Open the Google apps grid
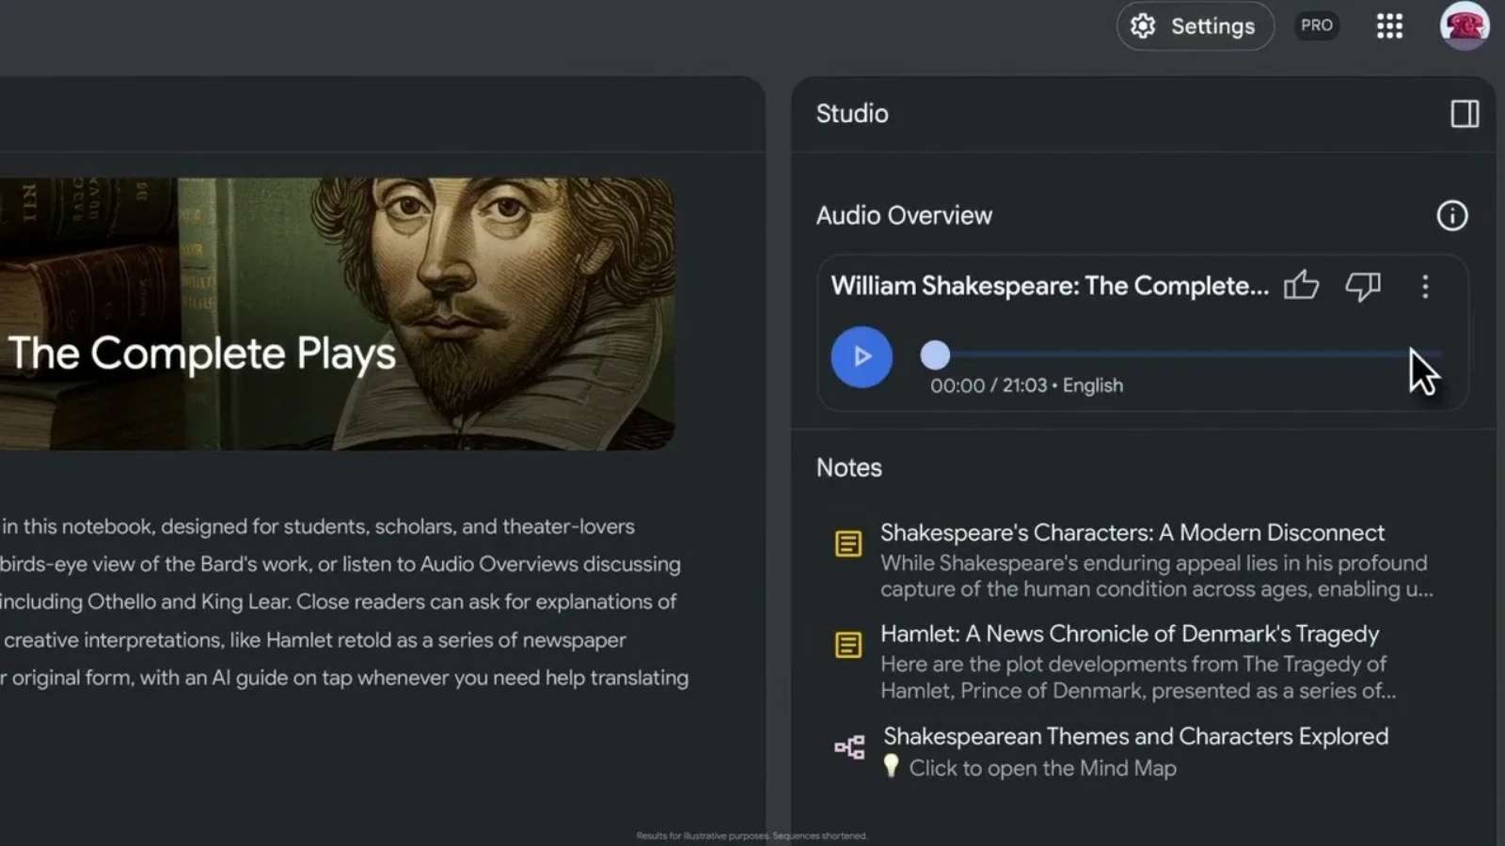 pyautogui.click(x=1389, y=26)
